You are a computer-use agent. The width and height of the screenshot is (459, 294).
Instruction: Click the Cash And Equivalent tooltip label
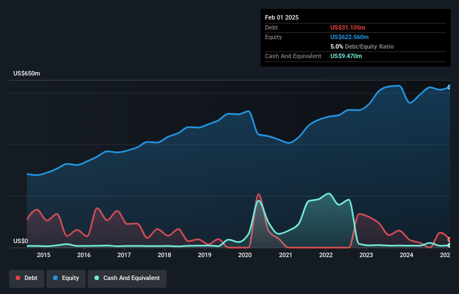pyautogui.click(x=293, y=56)
